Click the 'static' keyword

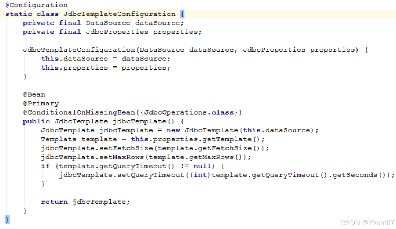point(18,14)
